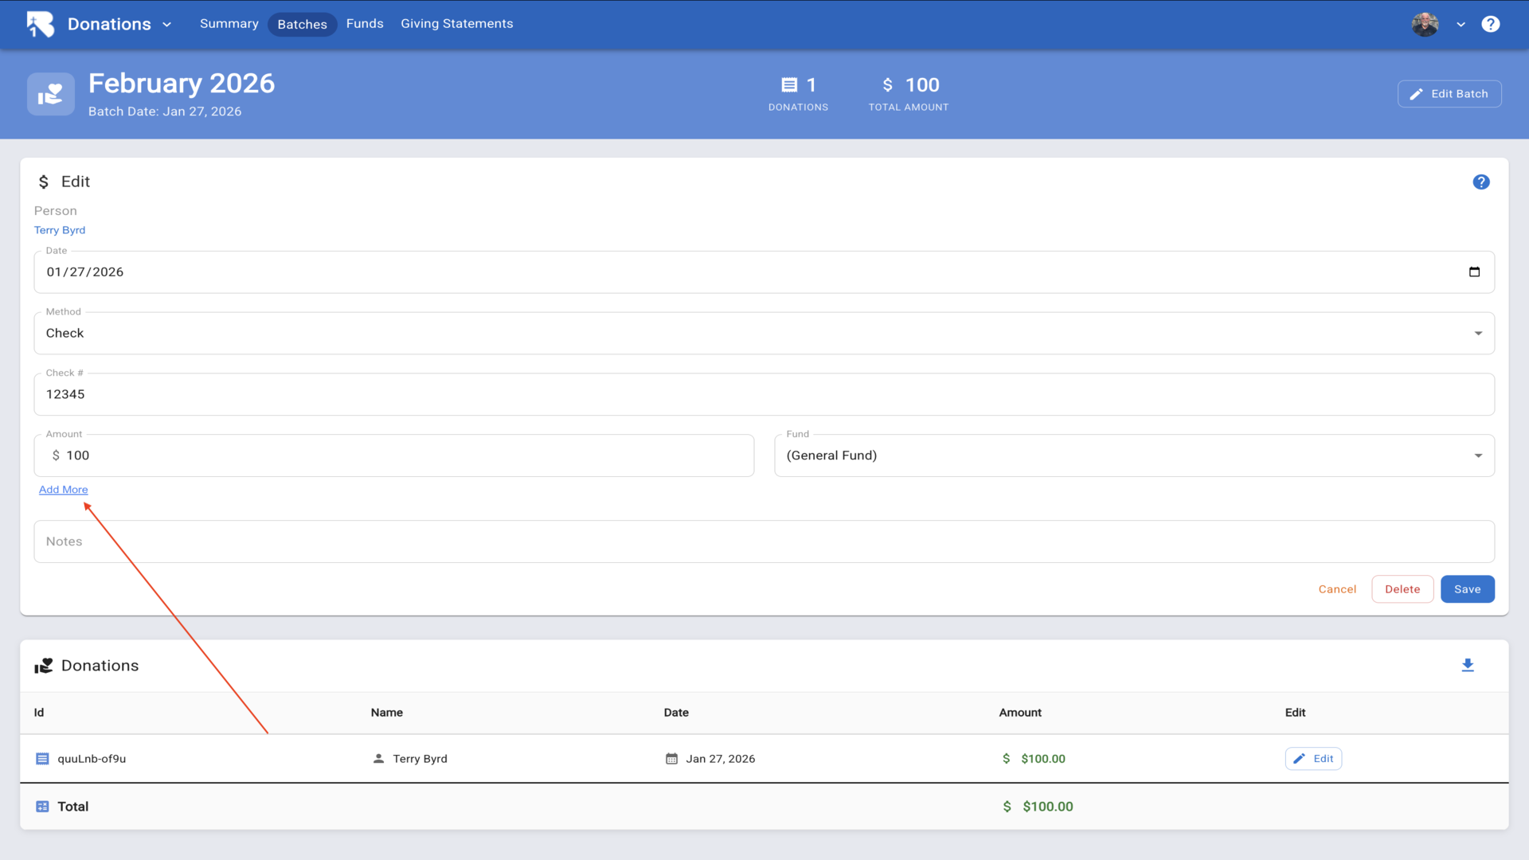
Task: Download donations with the export icon
Action: (x=1468, y=666)
